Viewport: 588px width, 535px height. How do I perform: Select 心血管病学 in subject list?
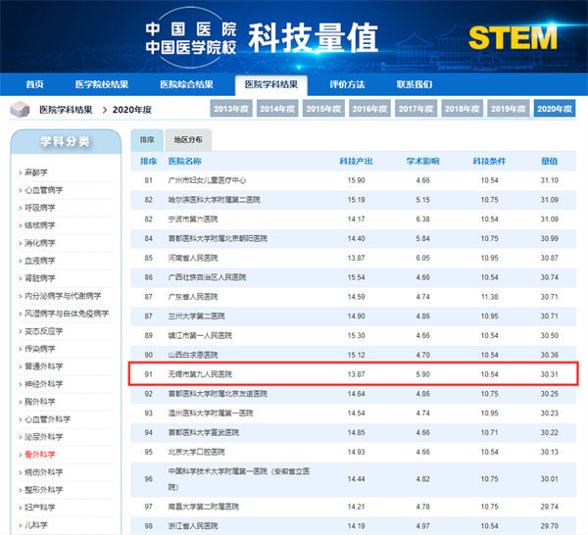43,190
